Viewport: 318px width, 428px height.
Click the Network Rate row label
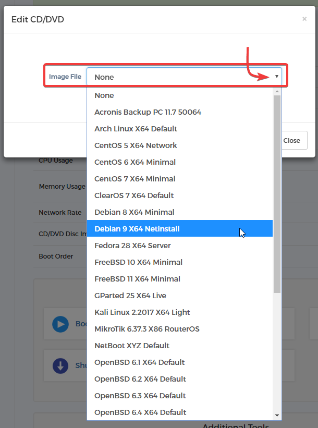point(60,212)
